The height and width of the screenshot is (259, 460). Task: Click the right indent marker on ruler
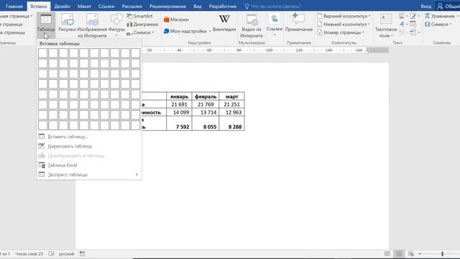[x=367, y=52]
